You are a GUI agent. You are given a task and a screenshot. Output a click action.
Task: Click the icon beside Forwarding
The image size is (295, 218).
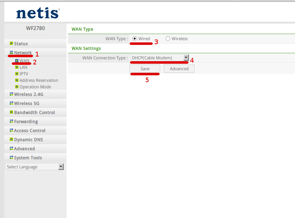[x=12, y=121]
